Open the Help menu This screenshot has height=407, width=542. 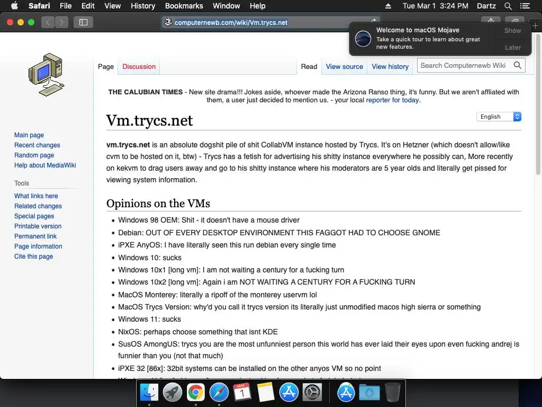[258, 6]
